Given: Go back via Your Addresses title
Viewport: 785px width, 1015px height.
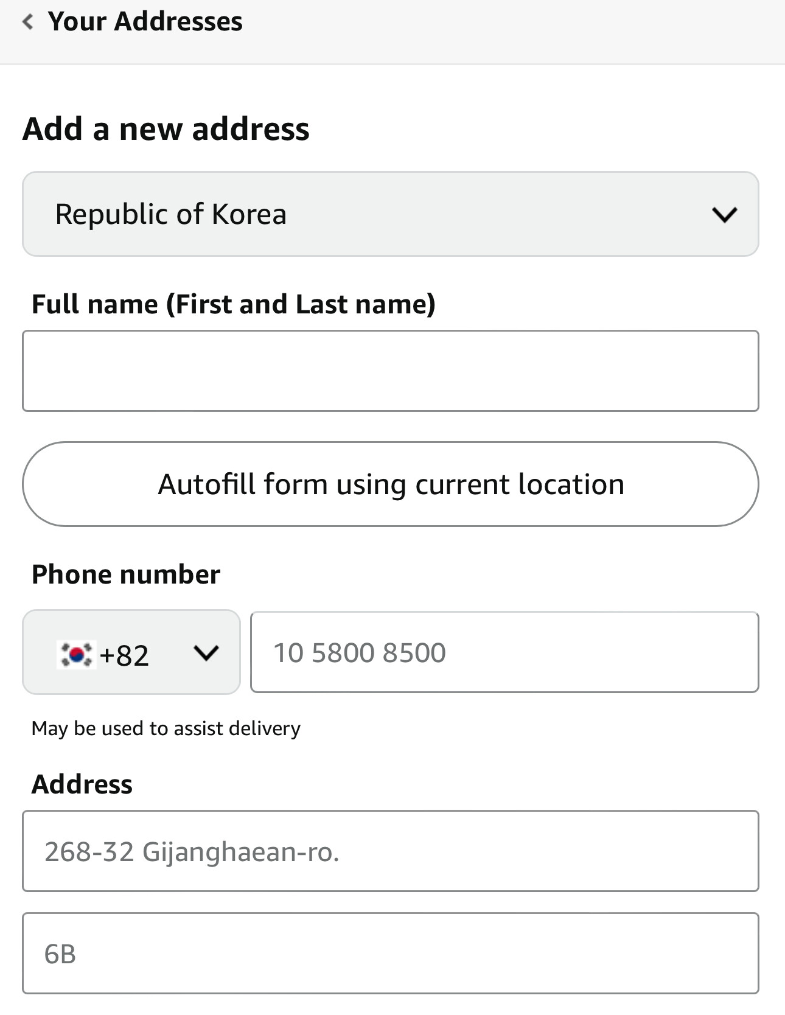Looking at the screenshot, I should click(x=145, y=22).
